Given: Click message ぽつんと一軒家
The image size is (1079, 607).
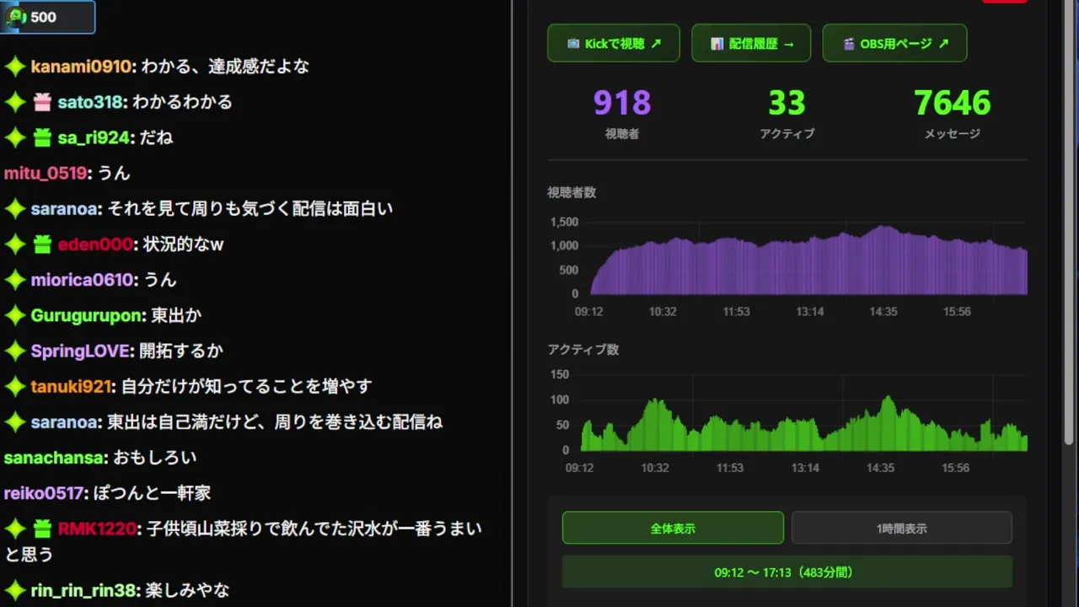Looking at the screenshot, I should click(152, 493).
